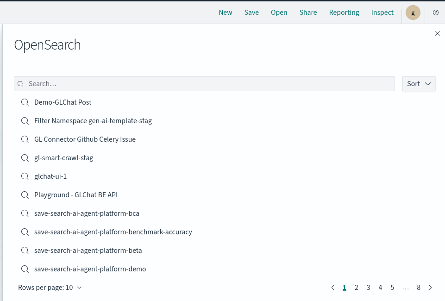Click the search icon beside Demo-GLChat Post
Screen dimensions: 445x301
point(25,102)
